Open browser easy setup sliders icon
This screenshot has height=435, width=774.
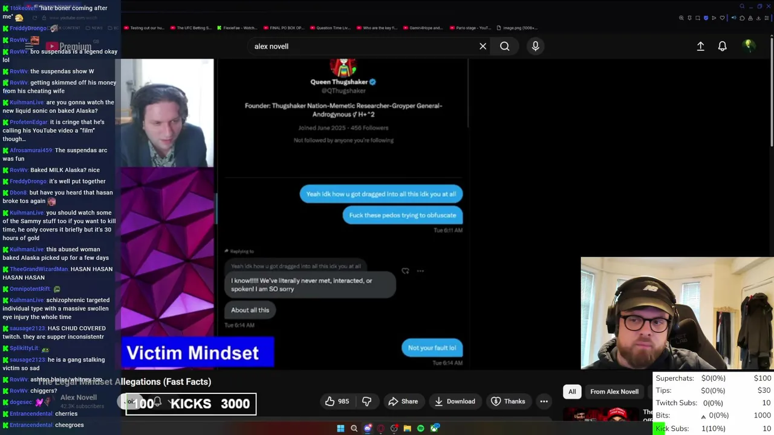pyautogui.click(x=767, y=18)
